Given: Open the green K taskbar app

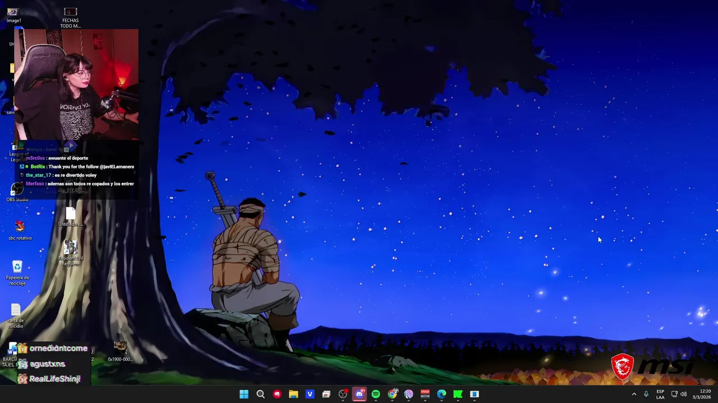Looking at the screenshot, I should [458, 394].
